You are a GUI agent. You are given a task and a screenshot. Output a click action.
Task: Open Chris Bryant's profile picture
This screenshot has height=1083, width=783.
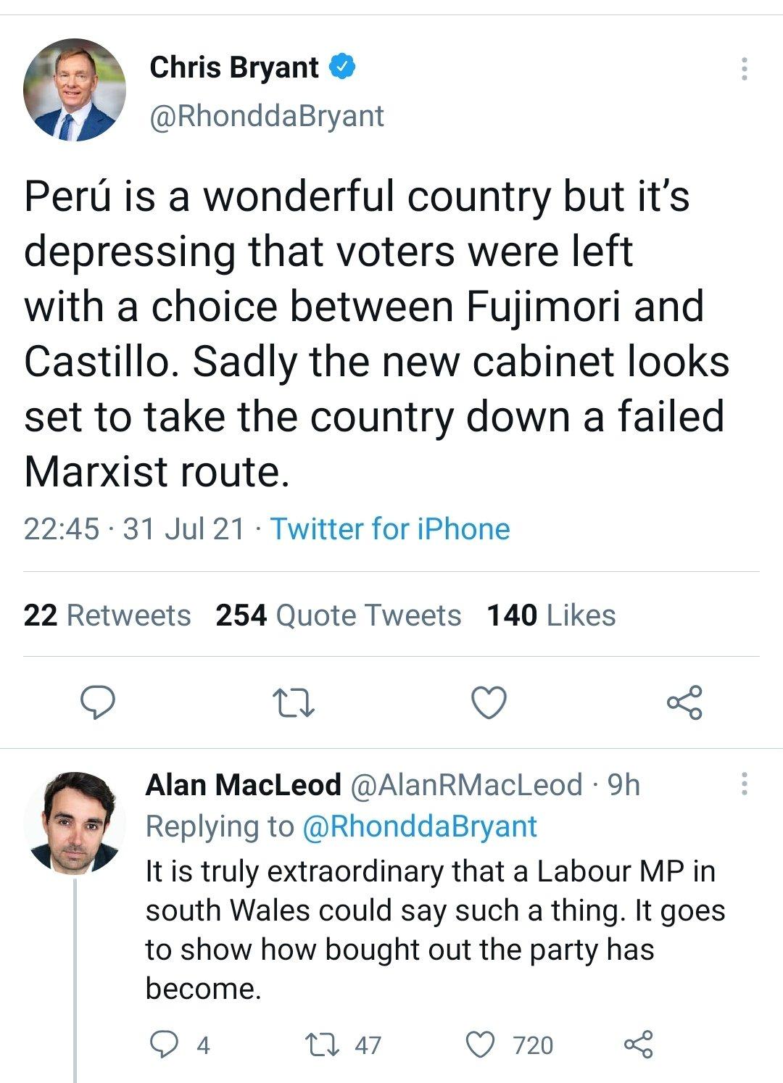click(x=75, y=90)
